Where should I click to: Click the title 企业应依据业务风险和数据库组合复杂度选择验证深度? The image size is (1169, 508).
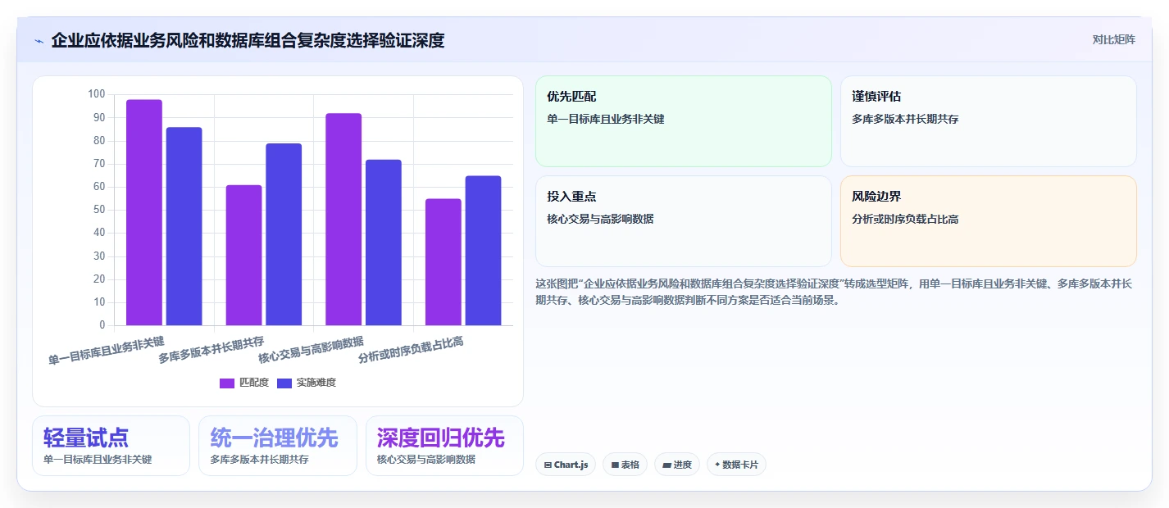click(248, 40)
